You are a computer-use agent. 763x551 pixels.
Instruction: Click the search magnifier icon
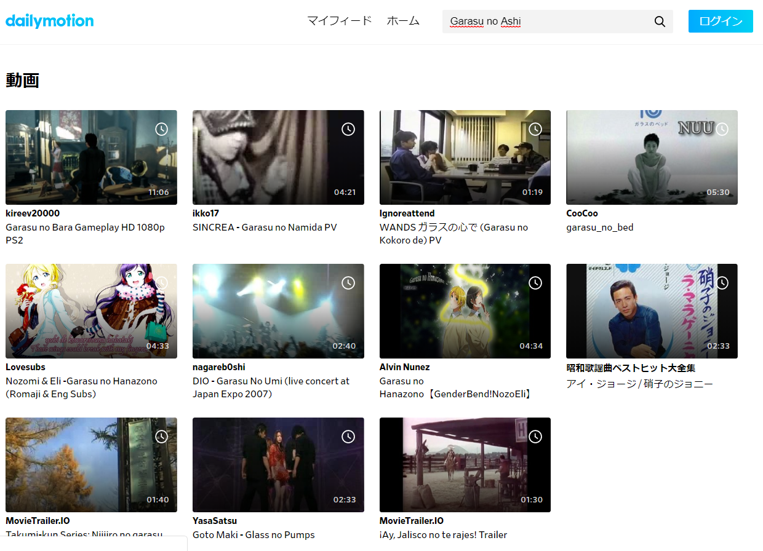click(660, 22)
